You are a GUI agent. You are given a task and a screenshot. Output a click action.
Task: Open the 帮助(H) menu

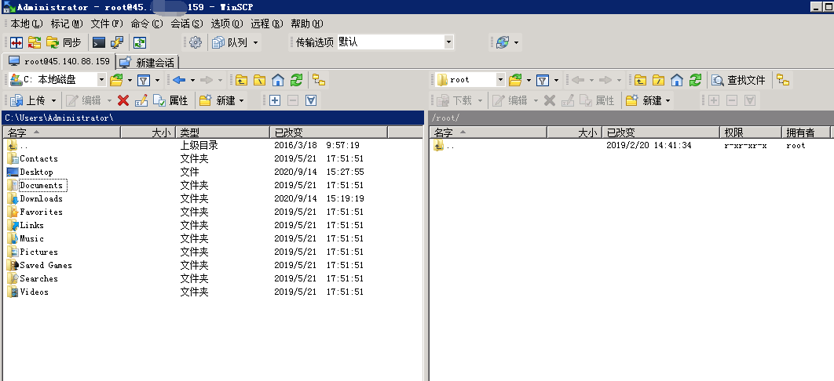tap(307, 24)
